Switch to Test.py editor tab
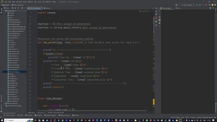This screenshot has height=122, width=217. coord(47,8)
